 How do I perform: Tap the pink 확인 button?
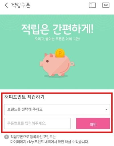click(x=93, y=123)
